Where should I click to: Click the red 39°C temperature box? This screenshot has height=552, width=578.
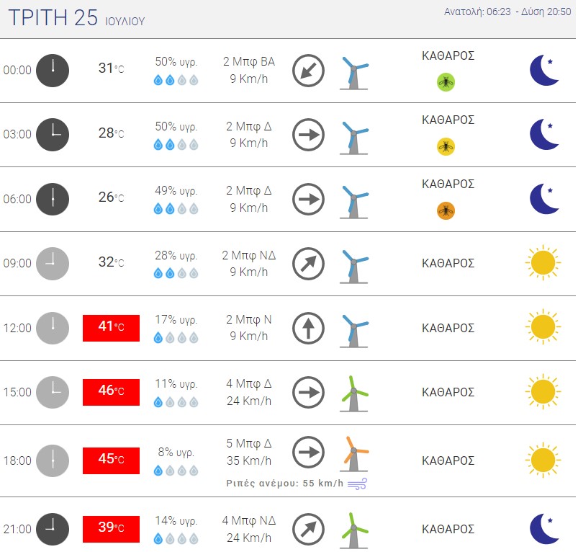click(x=111, y=529)
